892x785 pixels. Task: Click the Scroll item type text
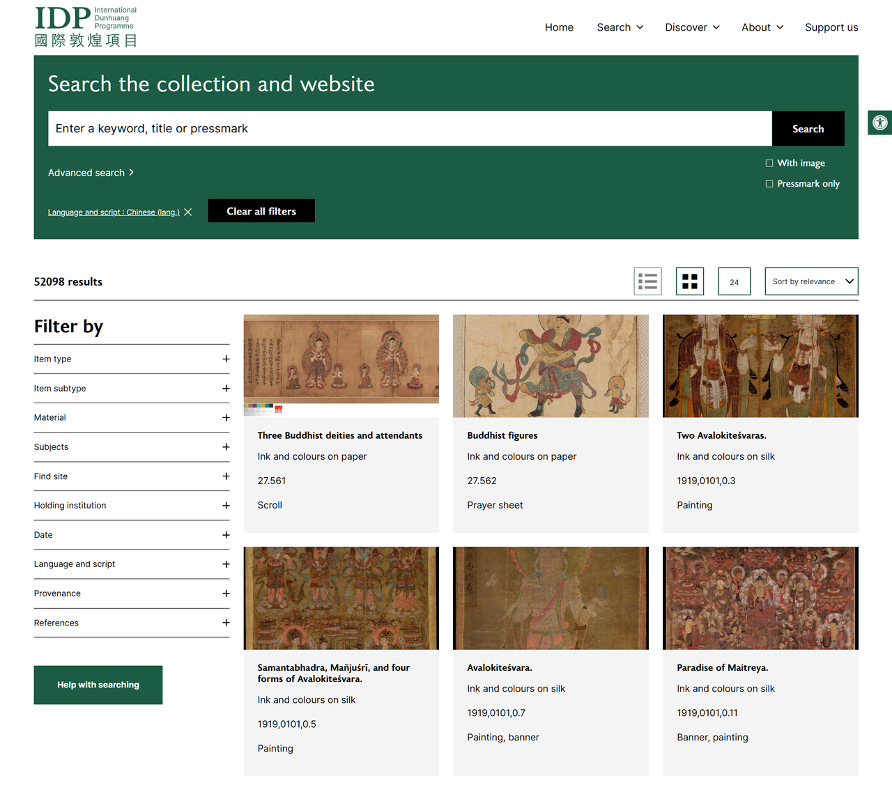[270, 505]
